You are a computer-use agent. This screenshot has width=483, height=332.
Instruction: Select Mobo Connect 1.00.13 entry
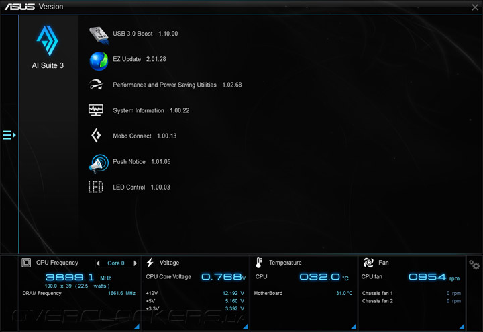click(x=144, y=136)
